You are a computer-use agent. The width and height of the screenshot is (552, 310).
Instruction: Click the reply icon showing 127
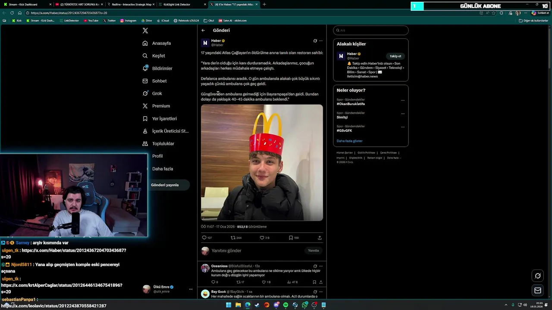(204, 238)
